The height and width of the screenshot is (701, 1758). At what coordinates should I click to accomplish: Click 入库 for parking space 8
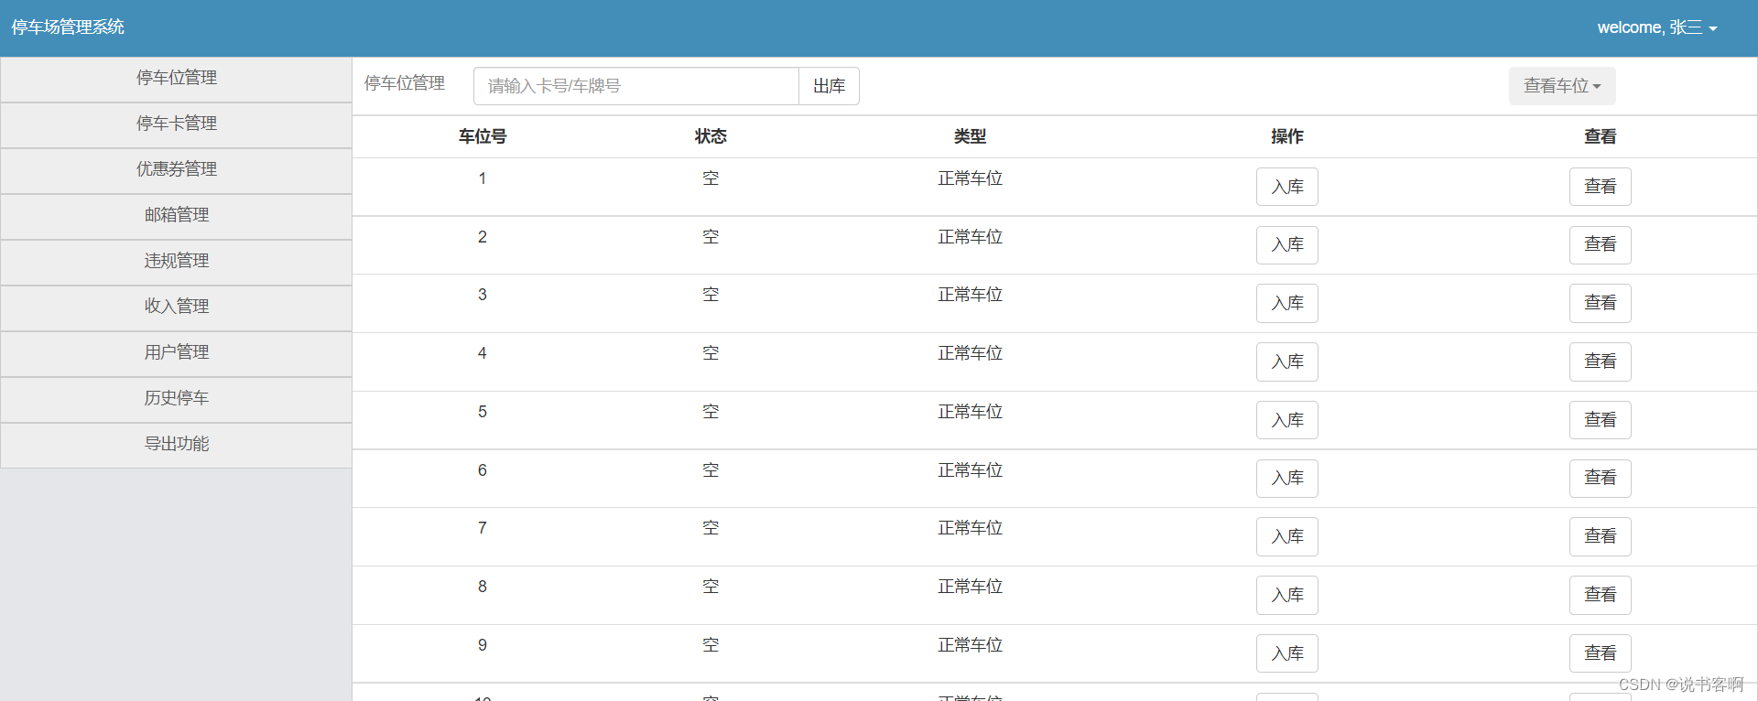(x=1287, y=595)
